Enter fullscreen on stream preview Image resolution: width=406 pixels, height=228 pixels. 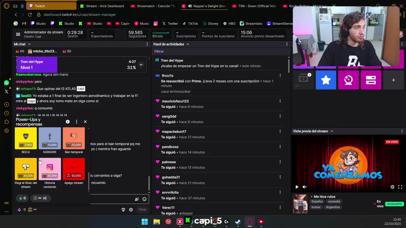400,187
